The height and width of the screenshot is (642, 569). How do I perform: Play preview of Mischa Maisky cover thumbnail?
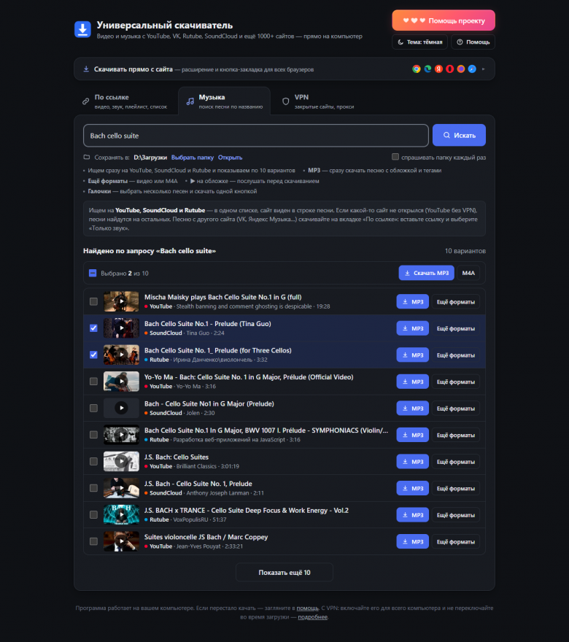tap(121, 301)
